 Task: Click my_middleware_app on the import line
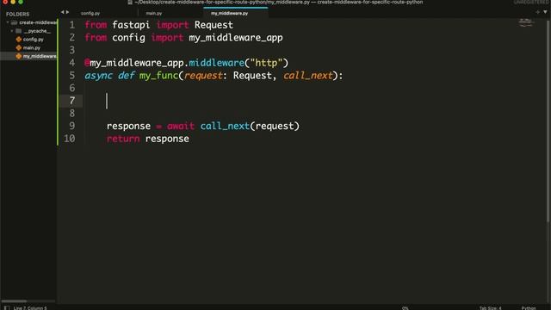pos(236,38)
